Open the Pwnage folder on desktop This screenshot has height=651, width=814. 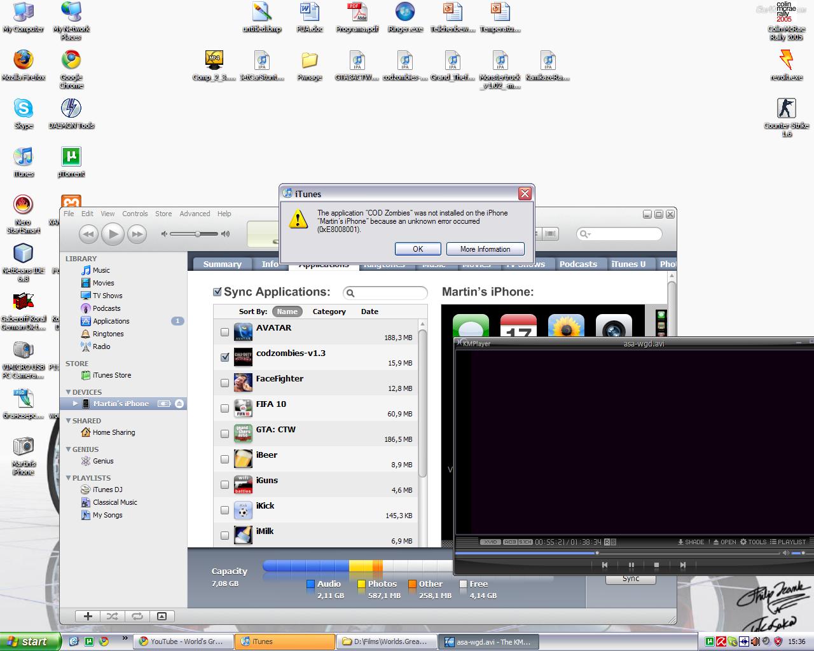310,66
